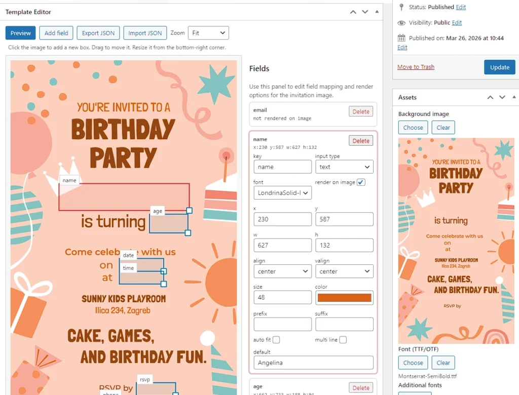Enable the multi line checkbox
The height and width of the screenshot is (395, 519).
pos(344,340)
